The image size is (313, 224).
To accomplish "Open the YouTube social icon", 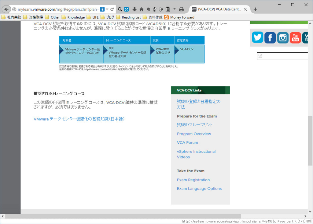I will coord(295,37).
